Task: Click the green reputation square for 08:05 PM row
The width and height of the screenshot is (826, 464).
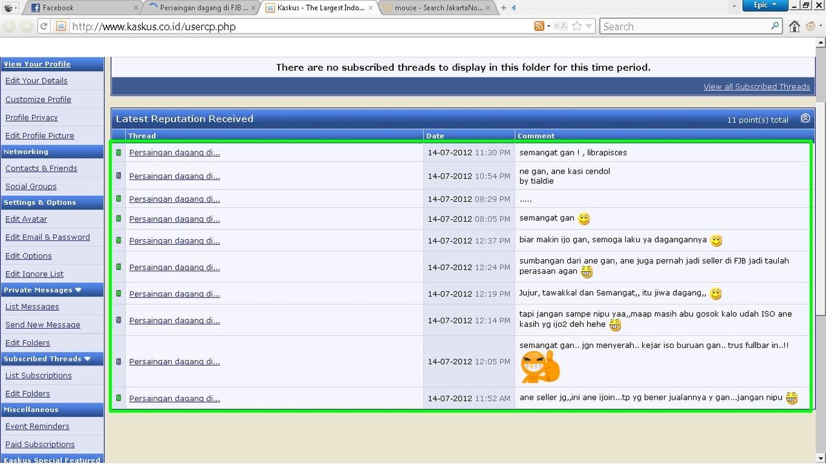Action: (x=119, y=219)
